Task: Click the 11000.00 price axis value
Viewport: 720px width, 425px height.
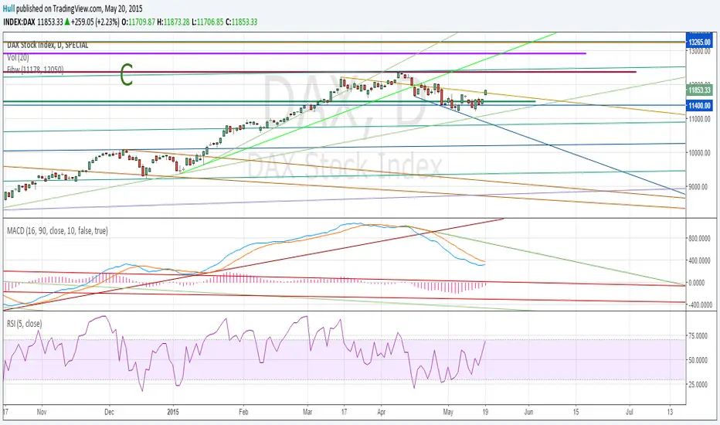Action: (x=698, y=119)
